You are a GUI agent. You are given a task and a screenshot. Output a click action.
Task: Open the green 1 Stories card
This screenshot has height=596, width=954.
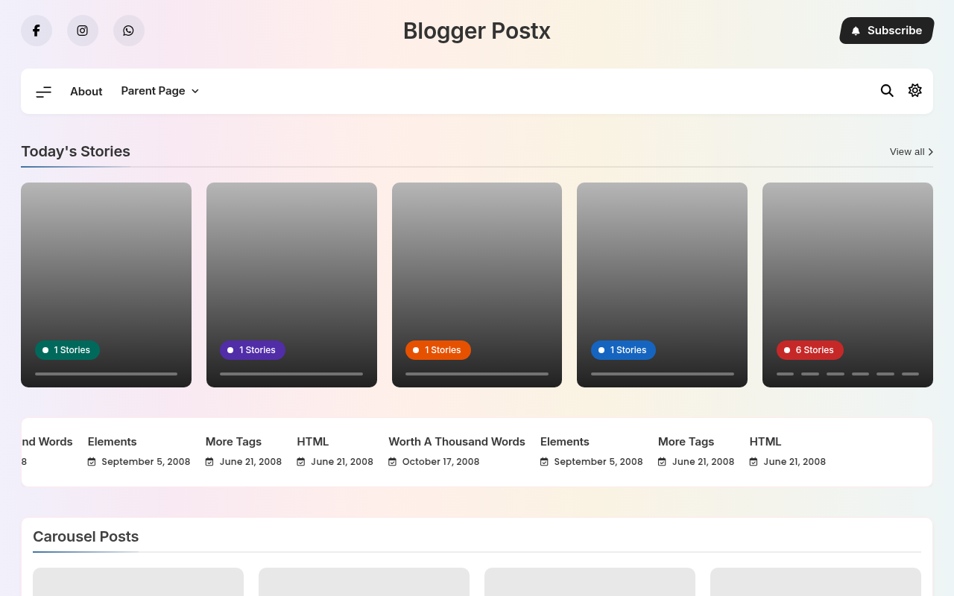[x=106, y=285]
